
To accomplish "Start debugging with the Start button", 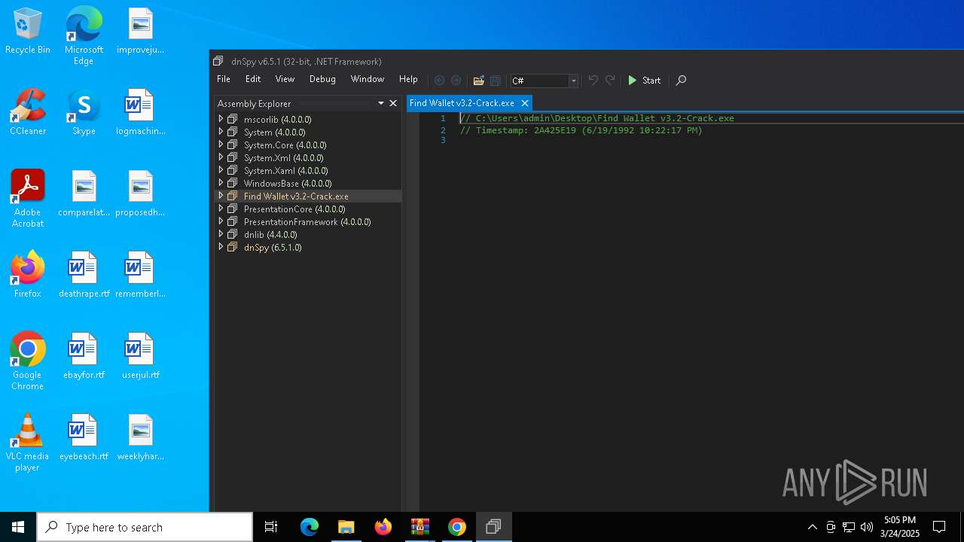I will coord(644,81).
